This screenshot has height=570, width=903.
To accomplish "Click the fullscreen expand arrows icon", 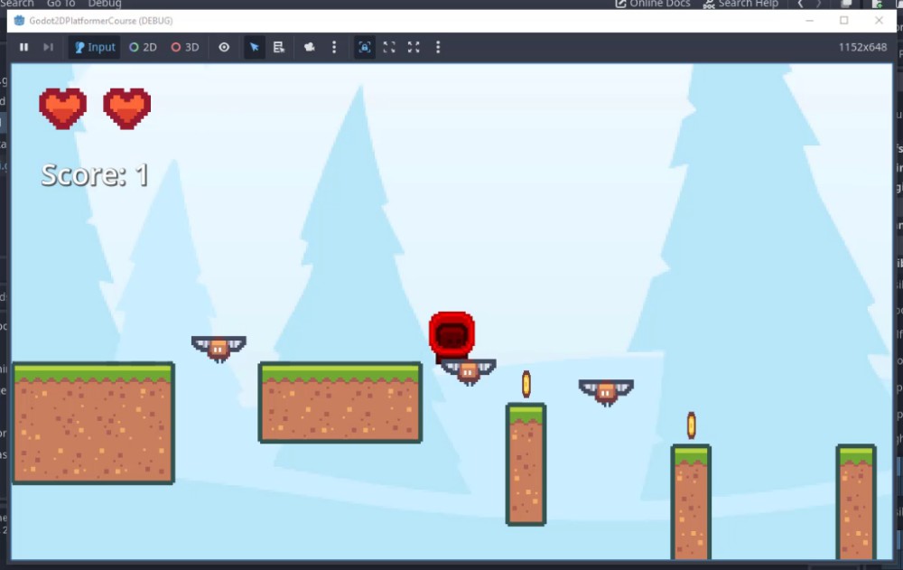I will [414, 47].
